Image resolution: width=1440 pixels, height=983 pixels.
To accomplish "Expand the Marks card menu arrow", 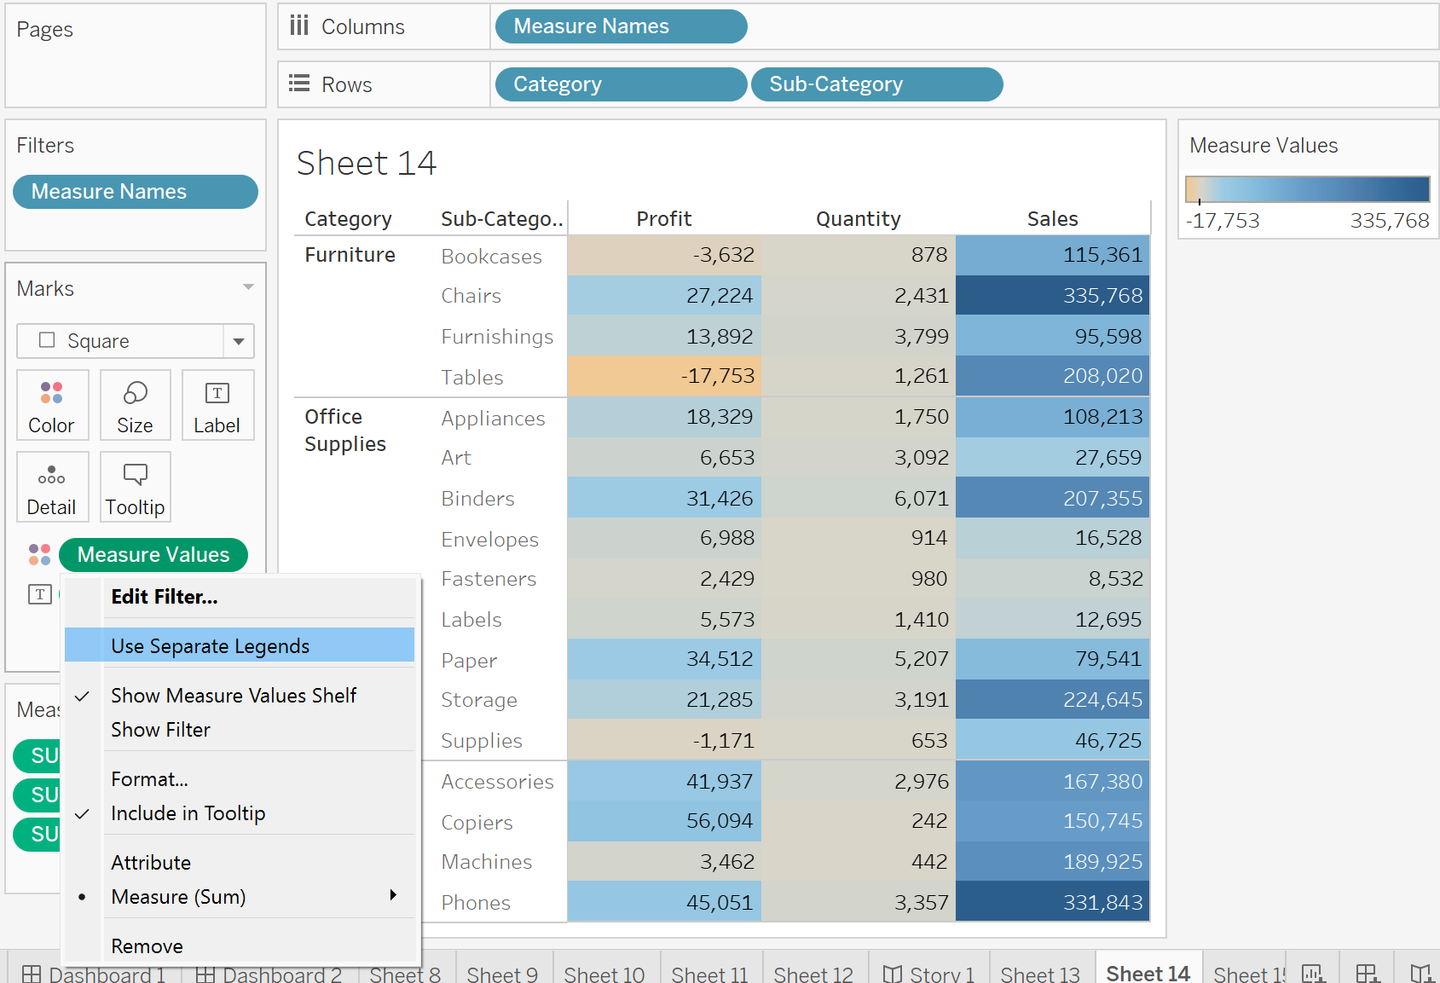I will click(248, 287).
